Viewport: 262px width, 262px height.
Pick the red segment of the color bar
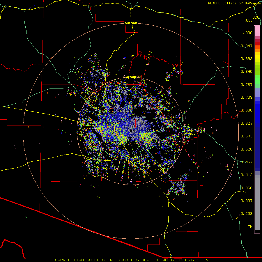257,43
